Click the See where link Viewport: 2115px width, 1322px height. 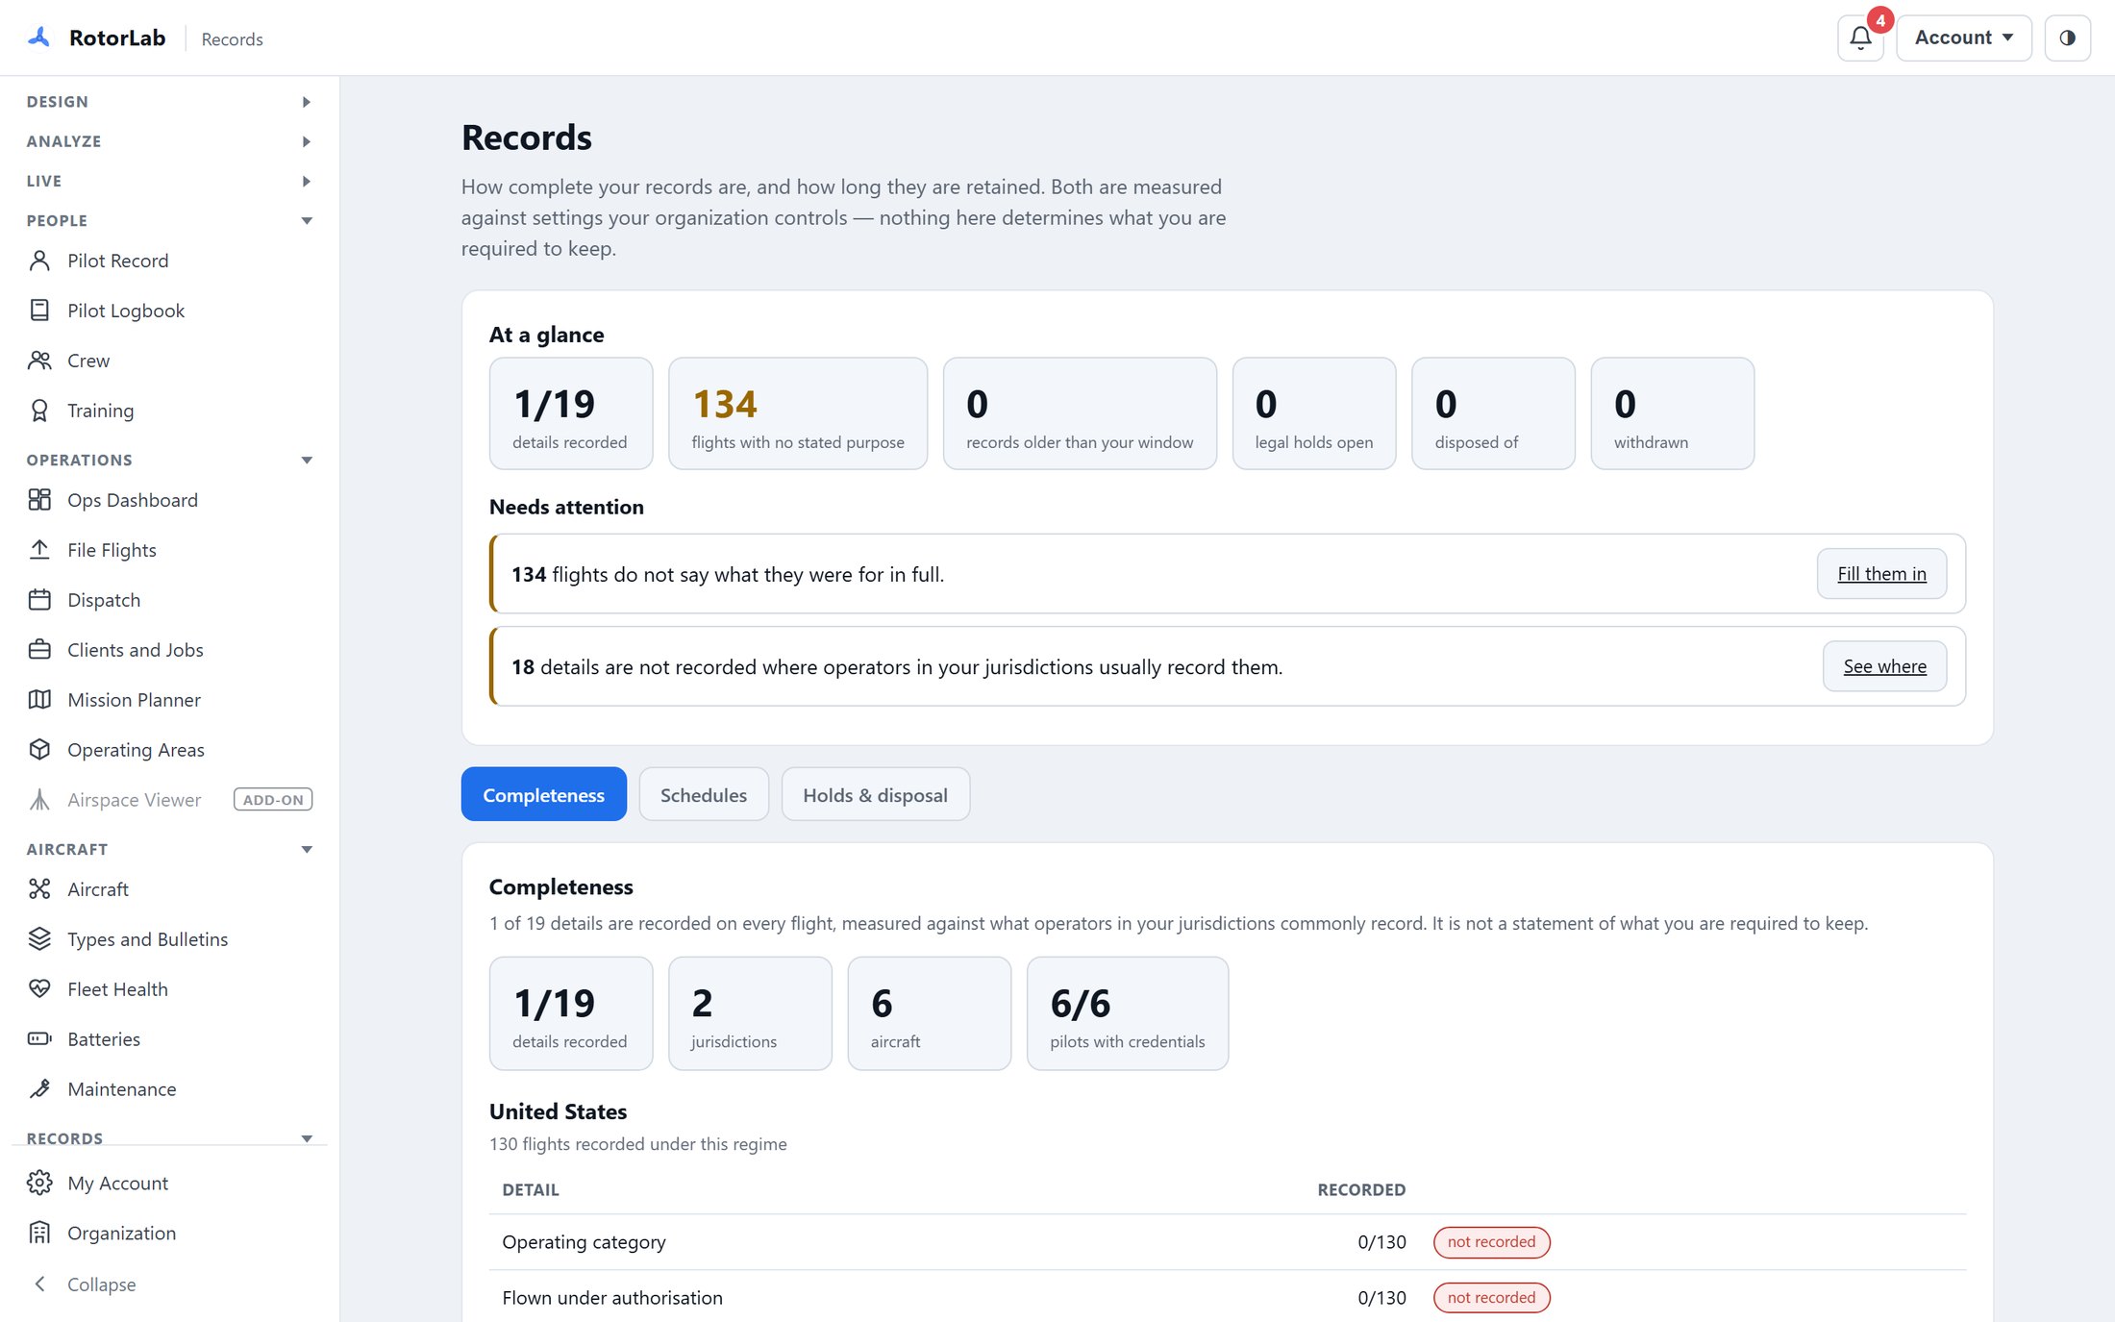1884,666
